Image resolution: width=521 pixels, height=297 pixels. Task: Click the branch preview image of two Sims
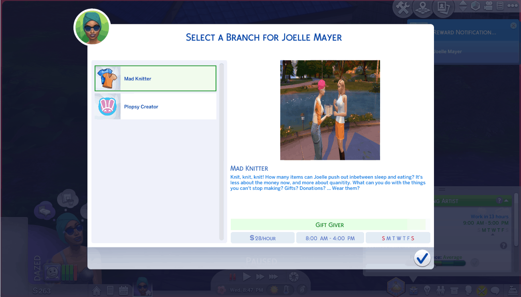(330, 110)
